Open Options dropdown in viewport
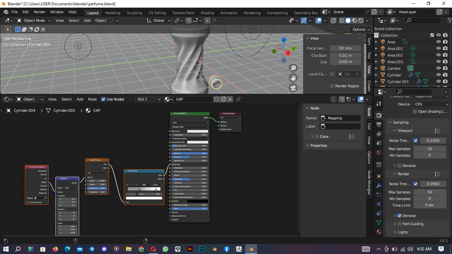 361,29
